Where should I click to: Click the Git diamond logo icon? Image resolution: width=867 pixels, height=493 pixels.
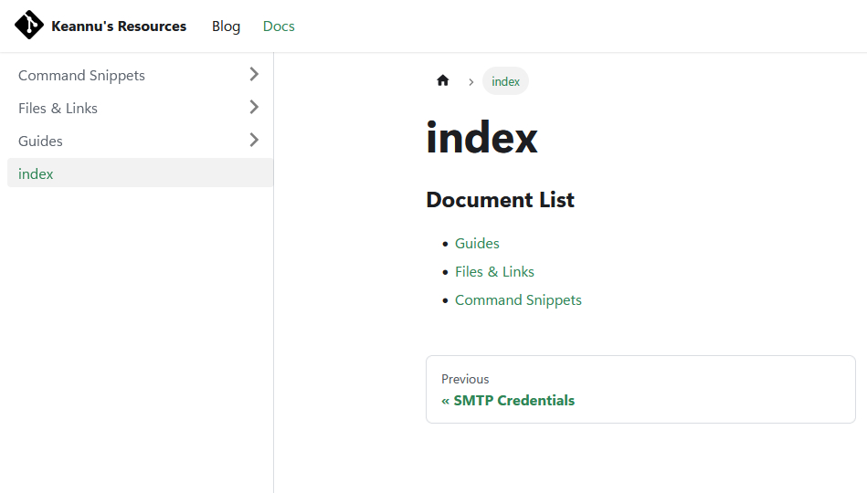[x=29, y=26]
